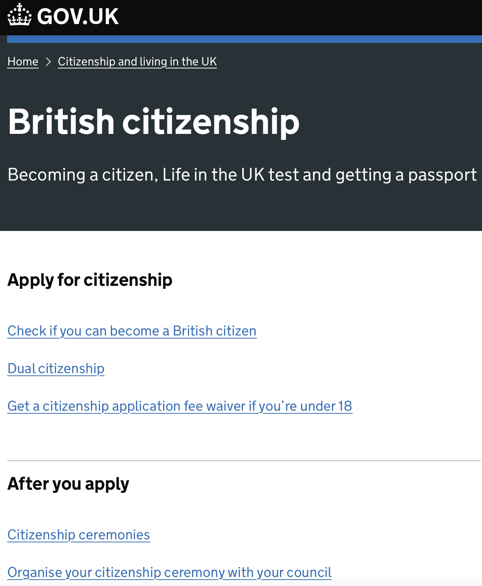The height and width of the screenshot is (586, 482).
Task: Open Check if you can become a British citizen
Action: click(x=132, y=331)
